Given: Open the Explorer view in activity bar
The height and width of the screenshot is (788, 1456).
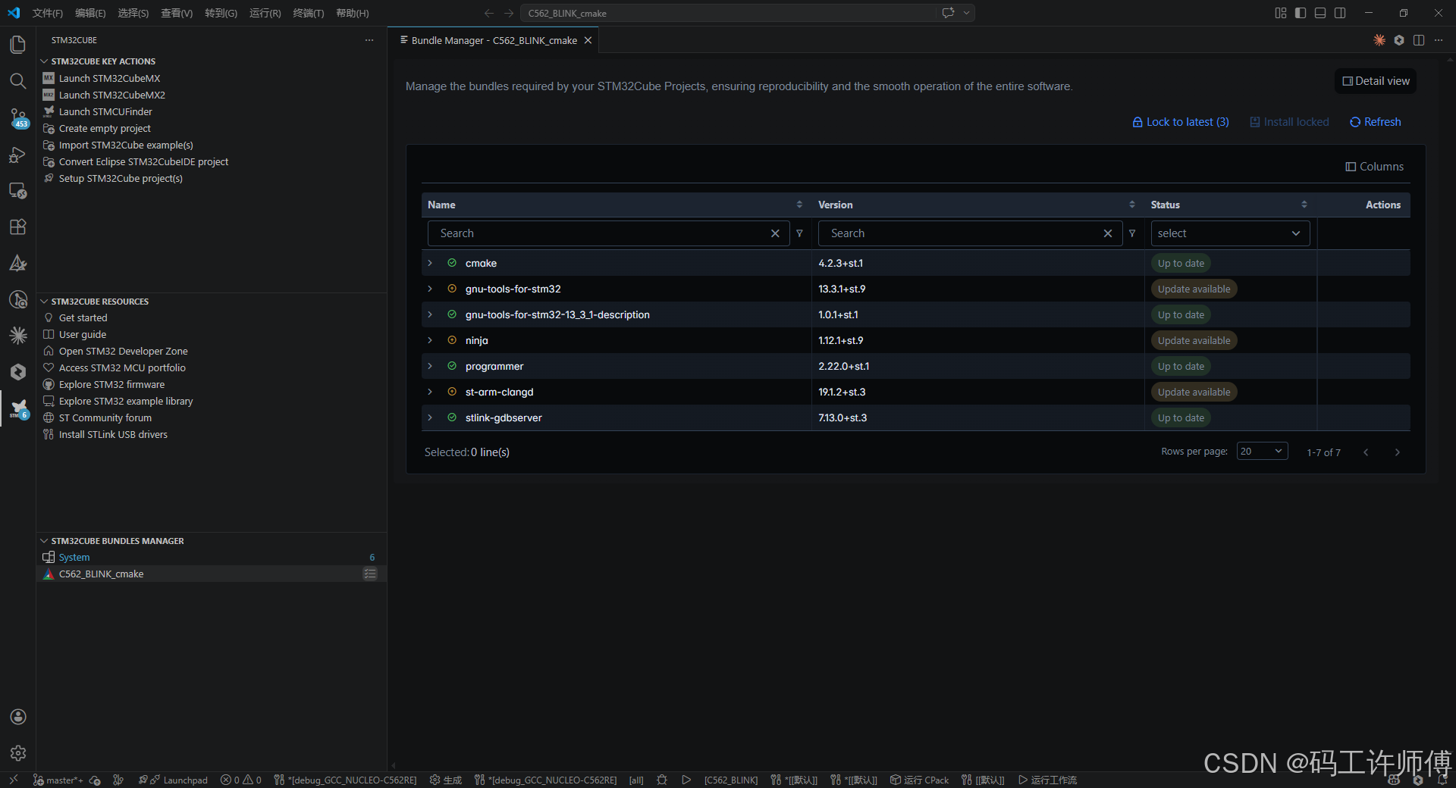Looking at the screenshot, I should pyautogui.click(x=17, y=45).
